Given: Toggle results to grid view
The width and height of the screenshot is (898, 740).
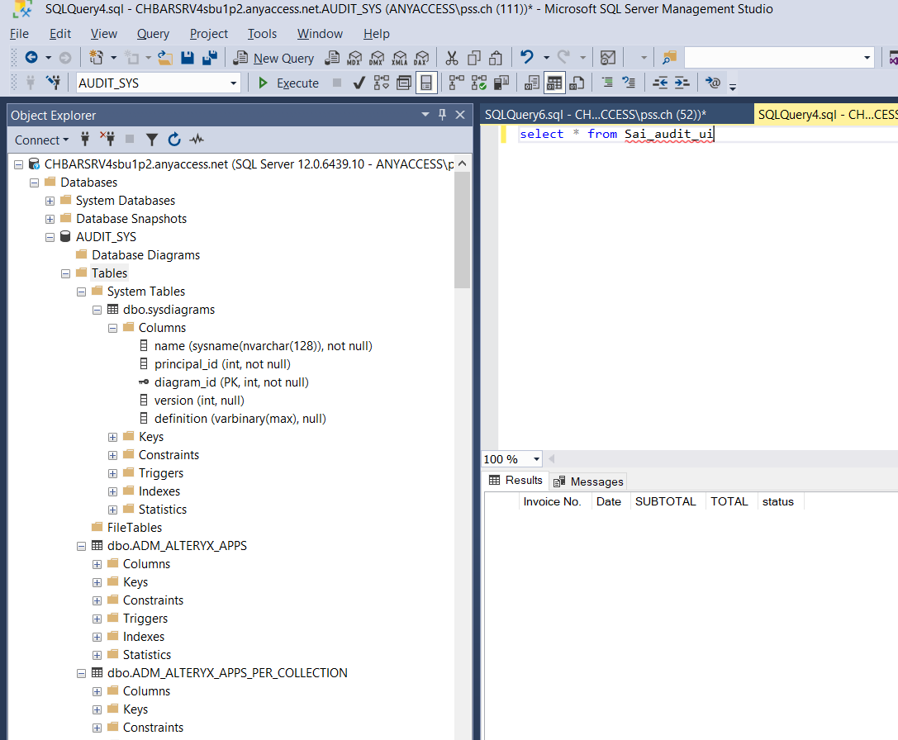Looking at the screenshot, I should click(554, 83).
